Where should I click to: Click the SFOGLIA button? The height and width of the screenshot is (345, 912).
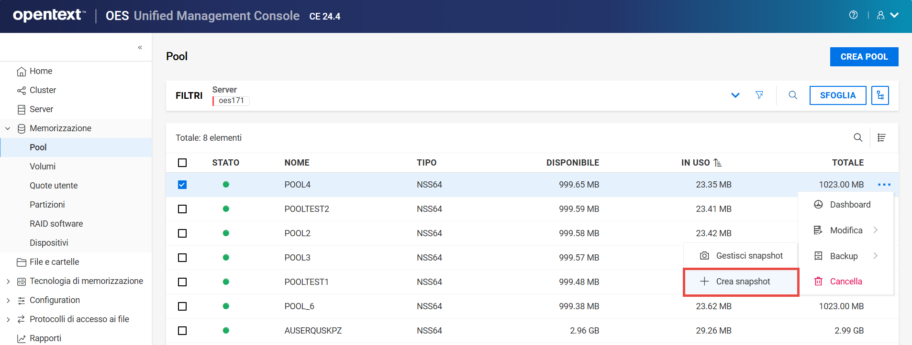[837, 95]
